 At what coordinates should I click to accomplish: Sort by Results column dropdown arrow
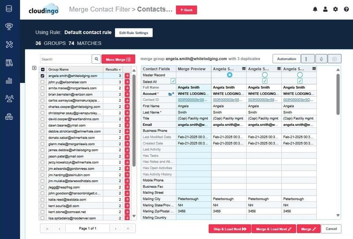pos(120,70)
